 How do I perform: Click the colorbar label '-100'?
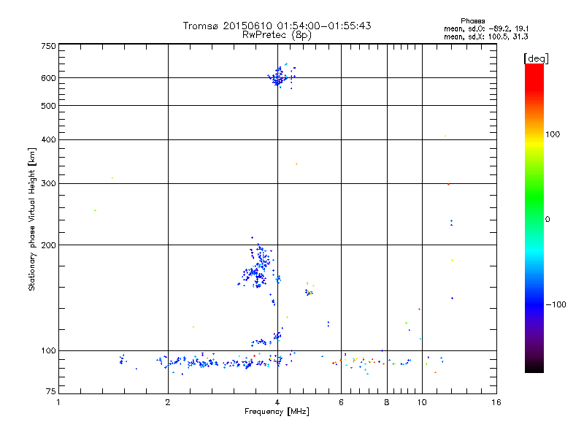point(556,304)
